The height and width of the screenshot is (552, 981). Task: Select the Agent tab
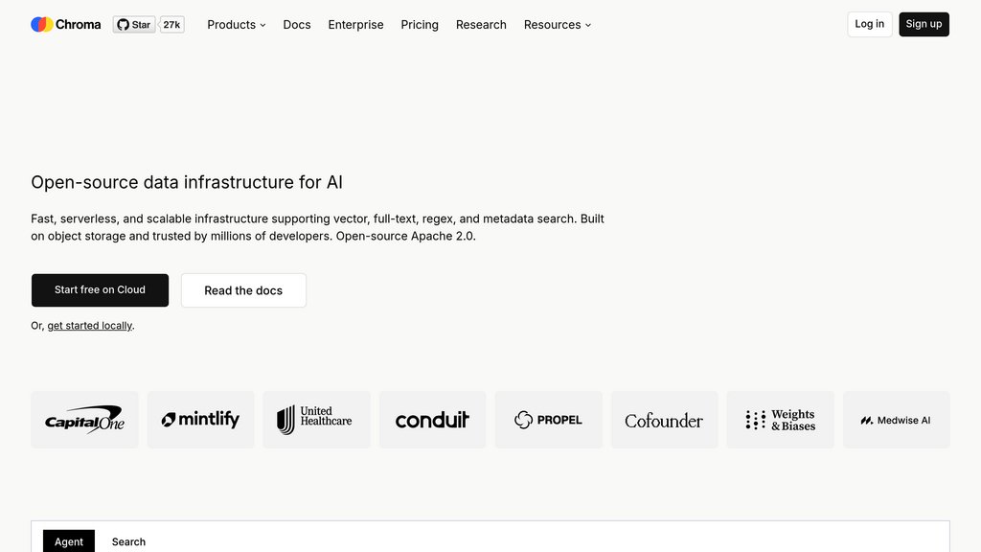tap(69, 541)
